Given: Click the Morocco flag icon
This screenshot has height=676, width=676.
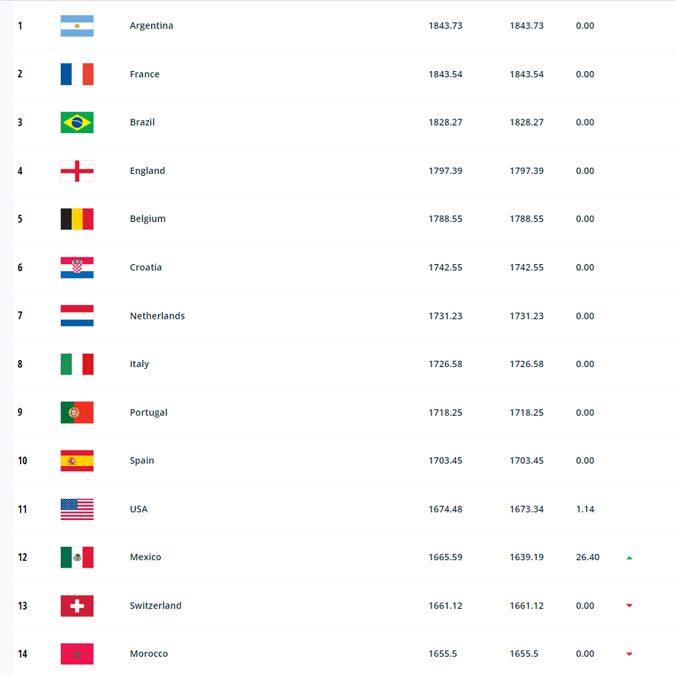Looking at the screenshot, I should click(77, 654).
